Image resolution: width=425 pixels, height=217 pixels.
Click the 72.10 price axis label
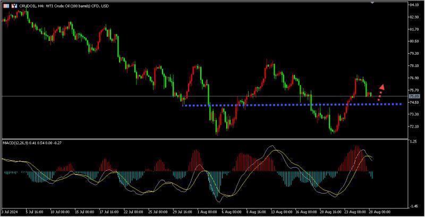tap(414, 127)
